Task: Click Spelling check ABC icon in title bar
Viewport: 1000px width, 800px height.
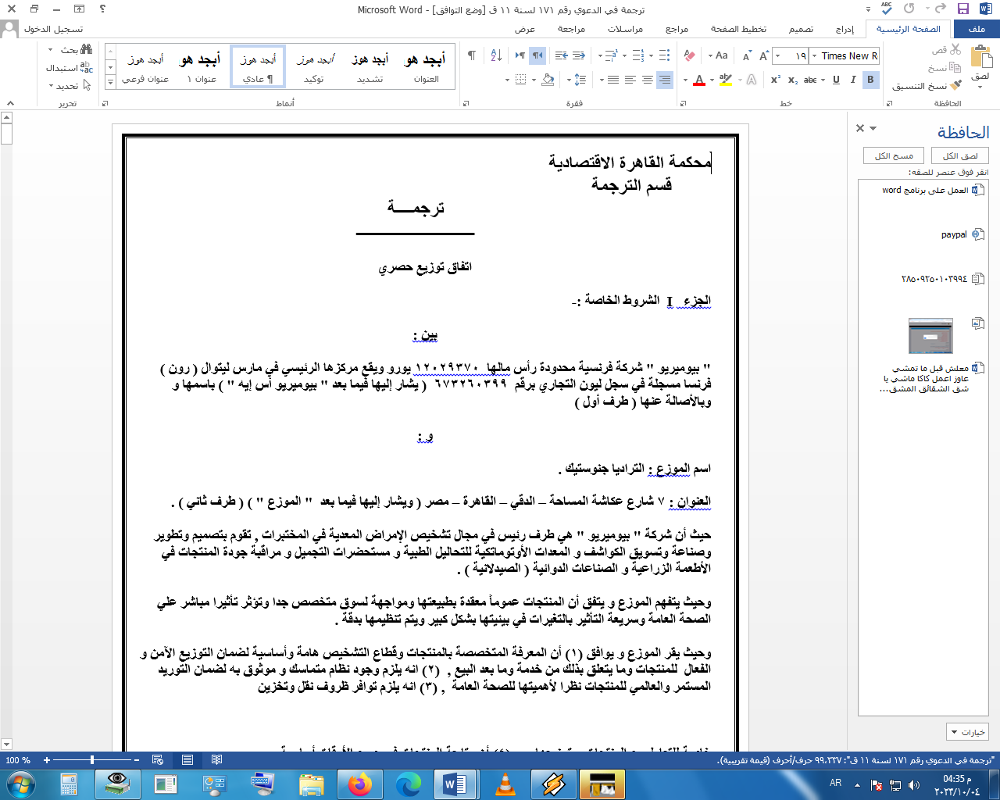Action: pyautogui.click(x=887, y=9)
